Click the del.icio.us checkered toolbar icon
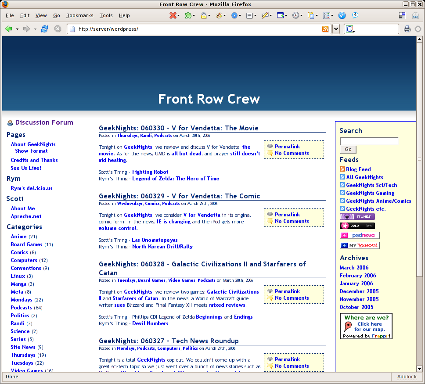Image resolution: width=425 pixels, height=384 pixels. pos(402,15)
